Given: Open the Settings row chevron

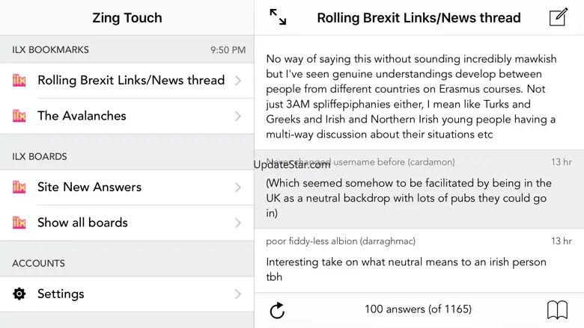Looking at the screenshot, I should 238,294.
